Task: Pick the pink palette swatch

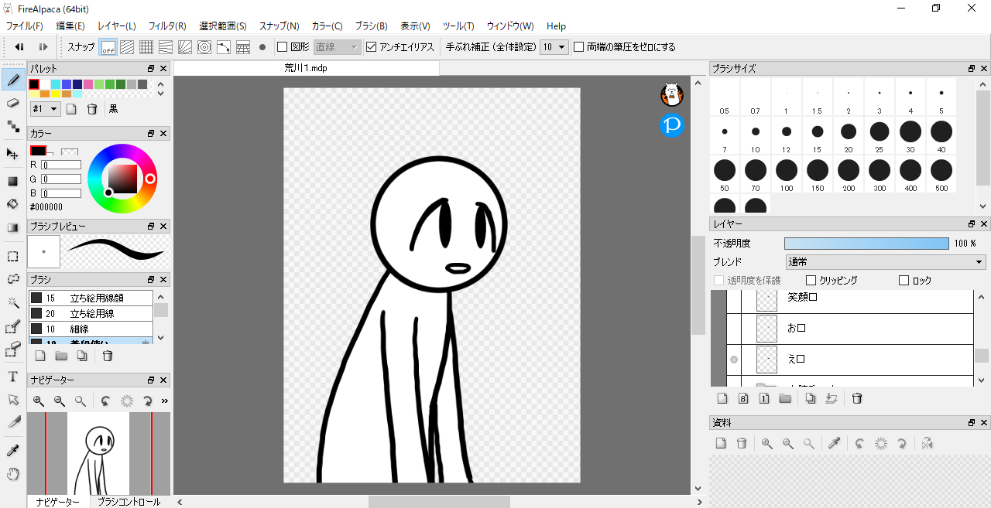Action: 88,84
